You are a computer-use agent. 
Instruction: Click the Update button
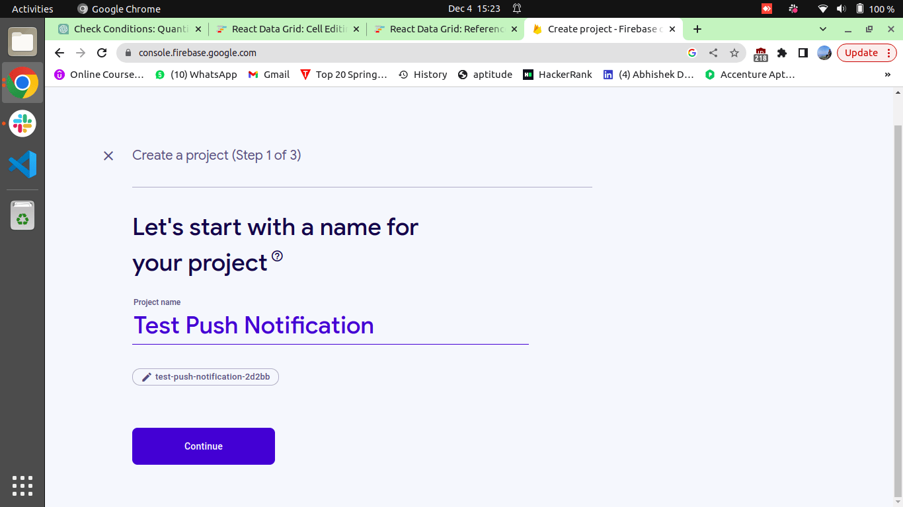coord(860,53)
